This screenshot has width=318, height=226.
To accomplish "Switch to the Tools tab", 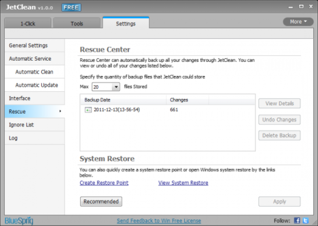I will click(x=77, y=24).
